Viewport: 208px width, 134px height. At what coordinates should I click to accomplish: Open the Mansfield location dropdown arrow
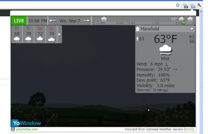[x=192, y=29]
